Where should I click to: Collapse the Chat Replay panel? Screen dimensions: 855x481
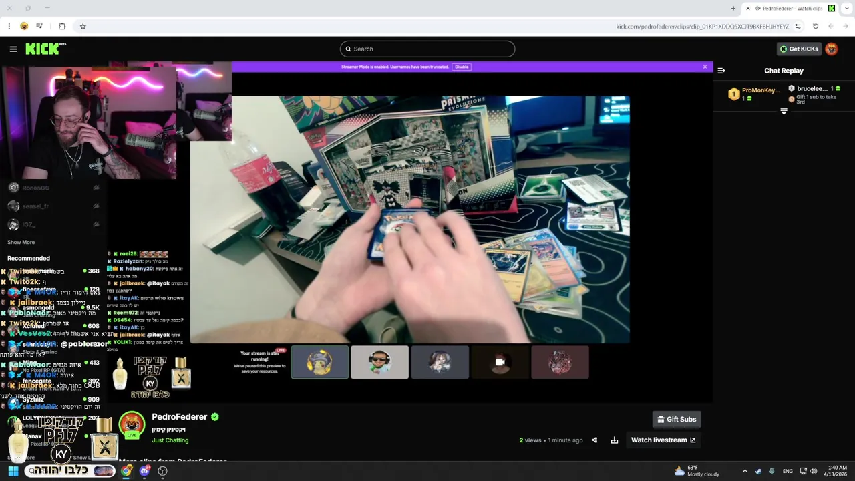tap(721, 71)
